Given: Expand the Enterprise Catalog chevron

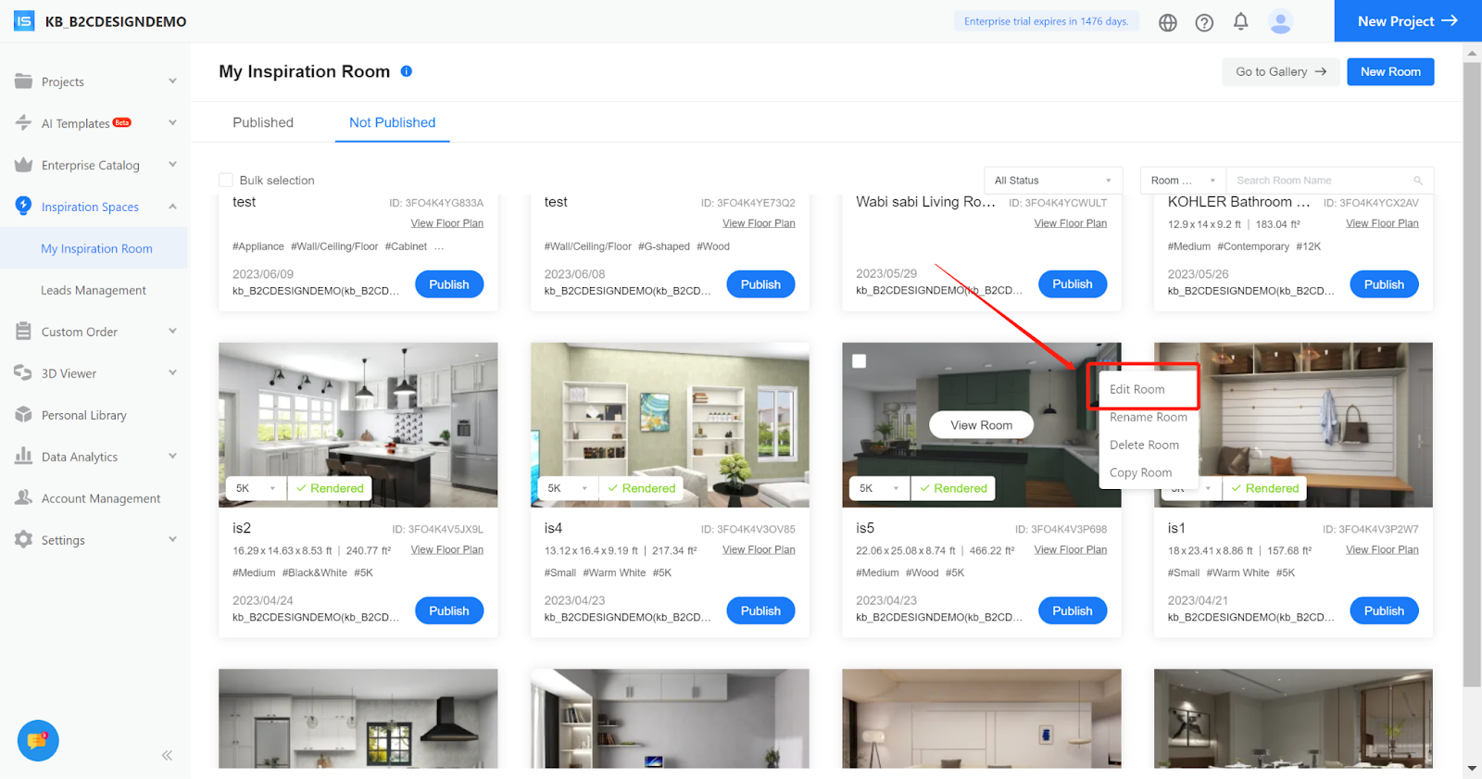Looking at the screenshot, I should coord(172,165).
